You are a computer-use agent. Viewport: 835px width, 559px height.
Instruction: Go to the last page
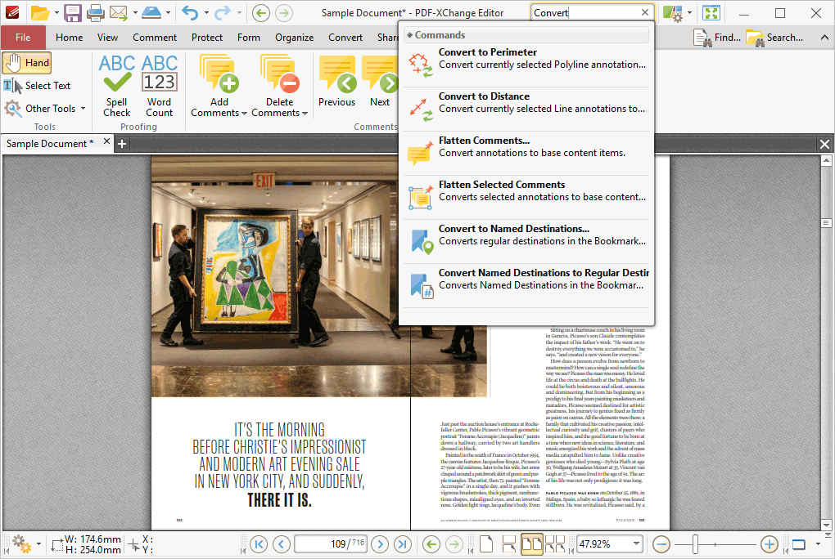coord(403,544)
